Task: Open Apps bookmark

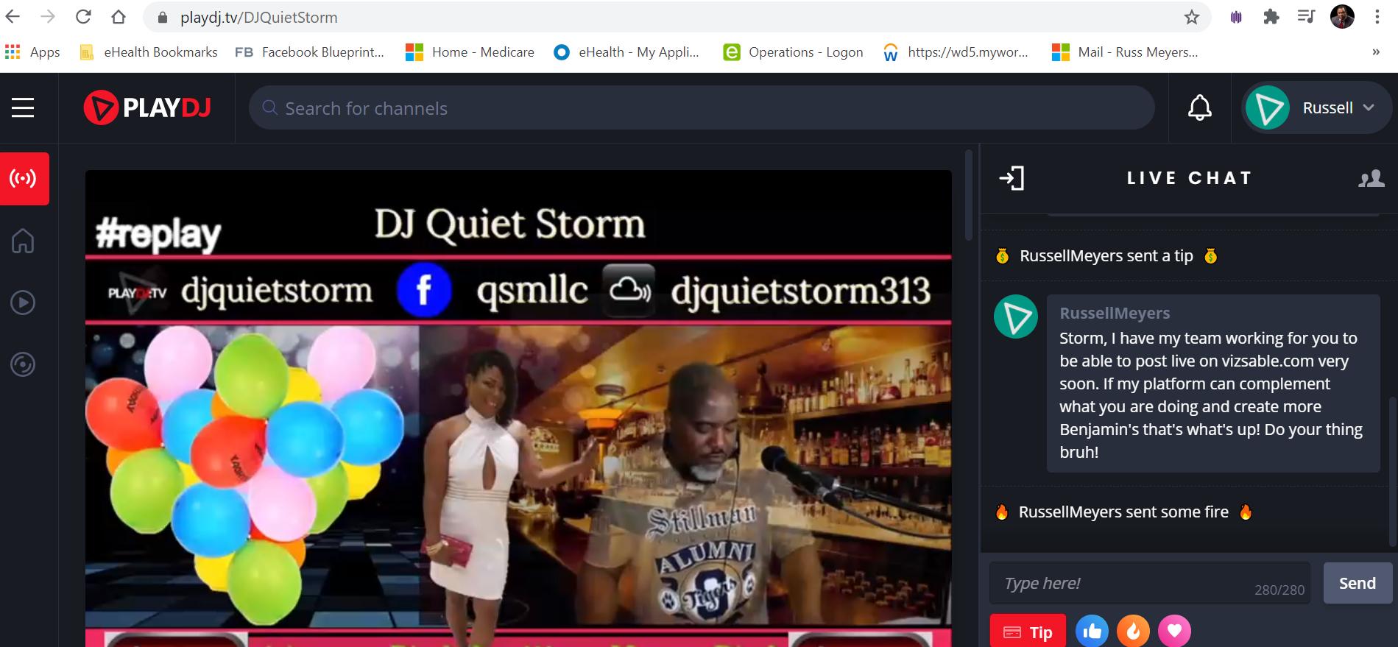Action: click(33, 52)
